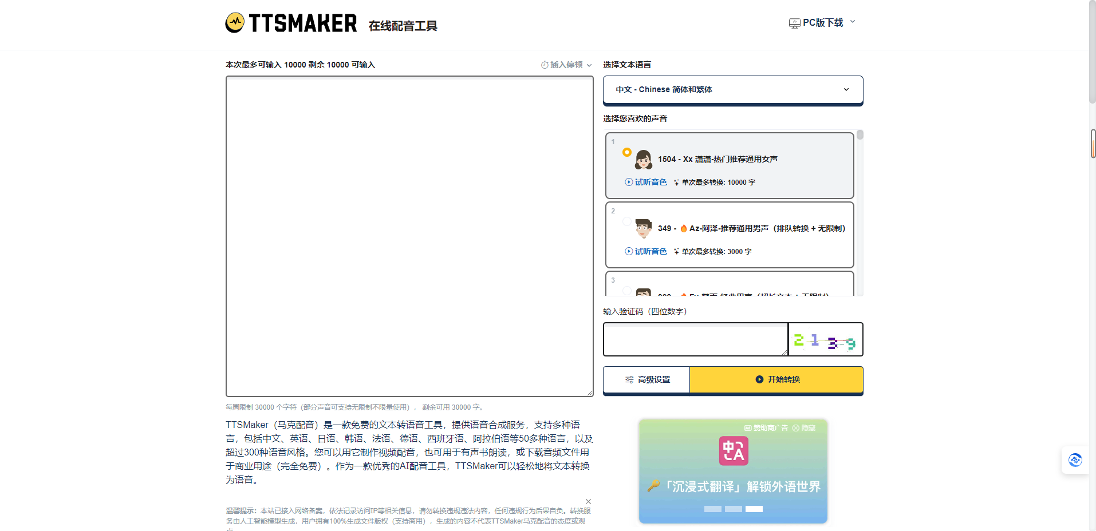Image resolution: width=1096 pixels, height=531 pixels.
Task: Open the text language dropdown
Action: point(732,89)
